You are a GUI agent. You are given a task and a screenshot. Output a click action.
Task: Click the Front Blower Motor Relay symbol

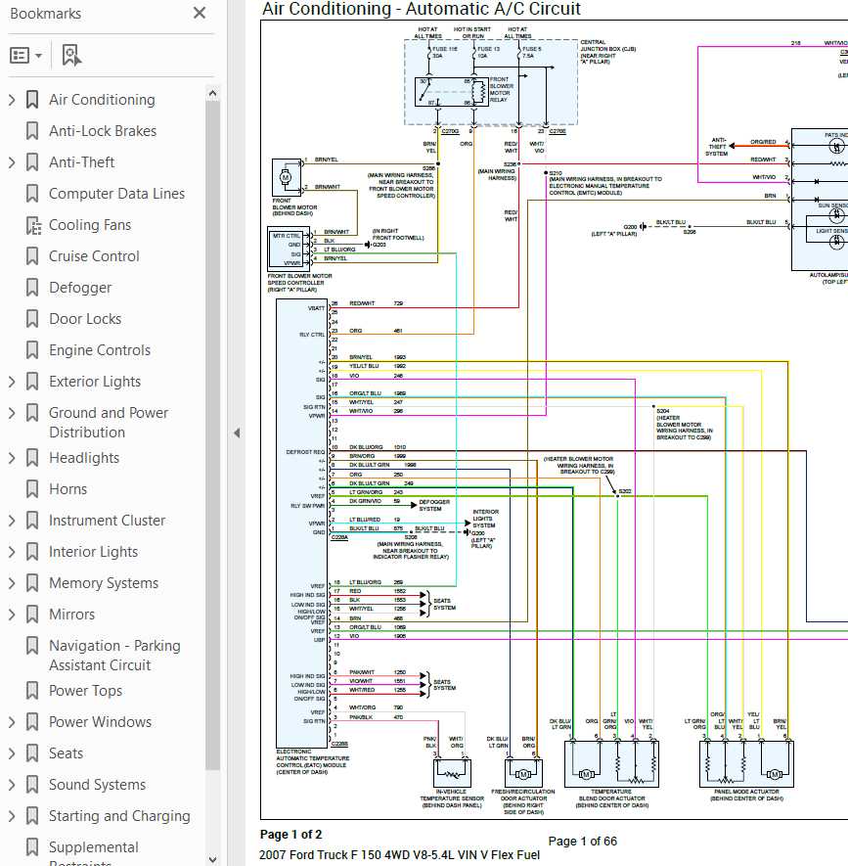452,92
